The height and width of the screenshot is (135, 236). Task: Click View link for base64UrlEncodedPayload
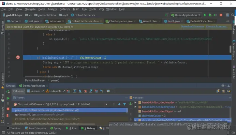pos(228,107)
